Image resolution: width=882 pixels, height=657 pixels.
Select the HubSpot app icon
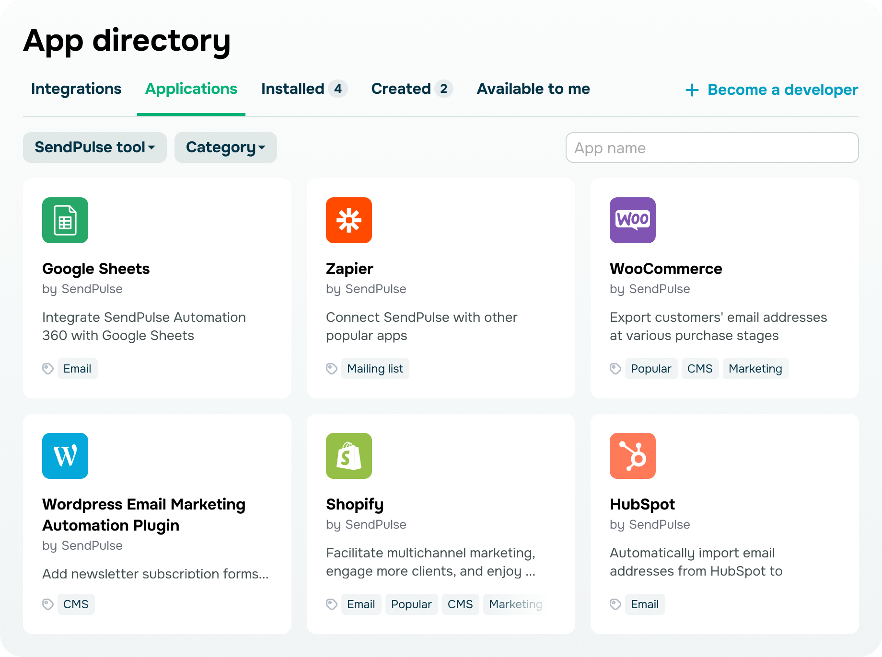point(633,456)
